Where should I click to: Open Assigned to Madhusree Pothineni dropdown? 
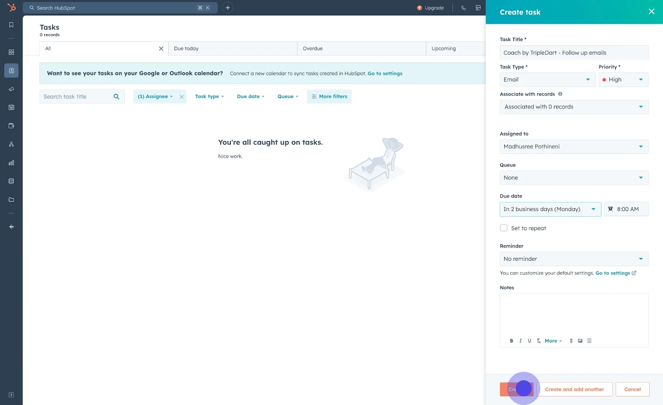574,147
